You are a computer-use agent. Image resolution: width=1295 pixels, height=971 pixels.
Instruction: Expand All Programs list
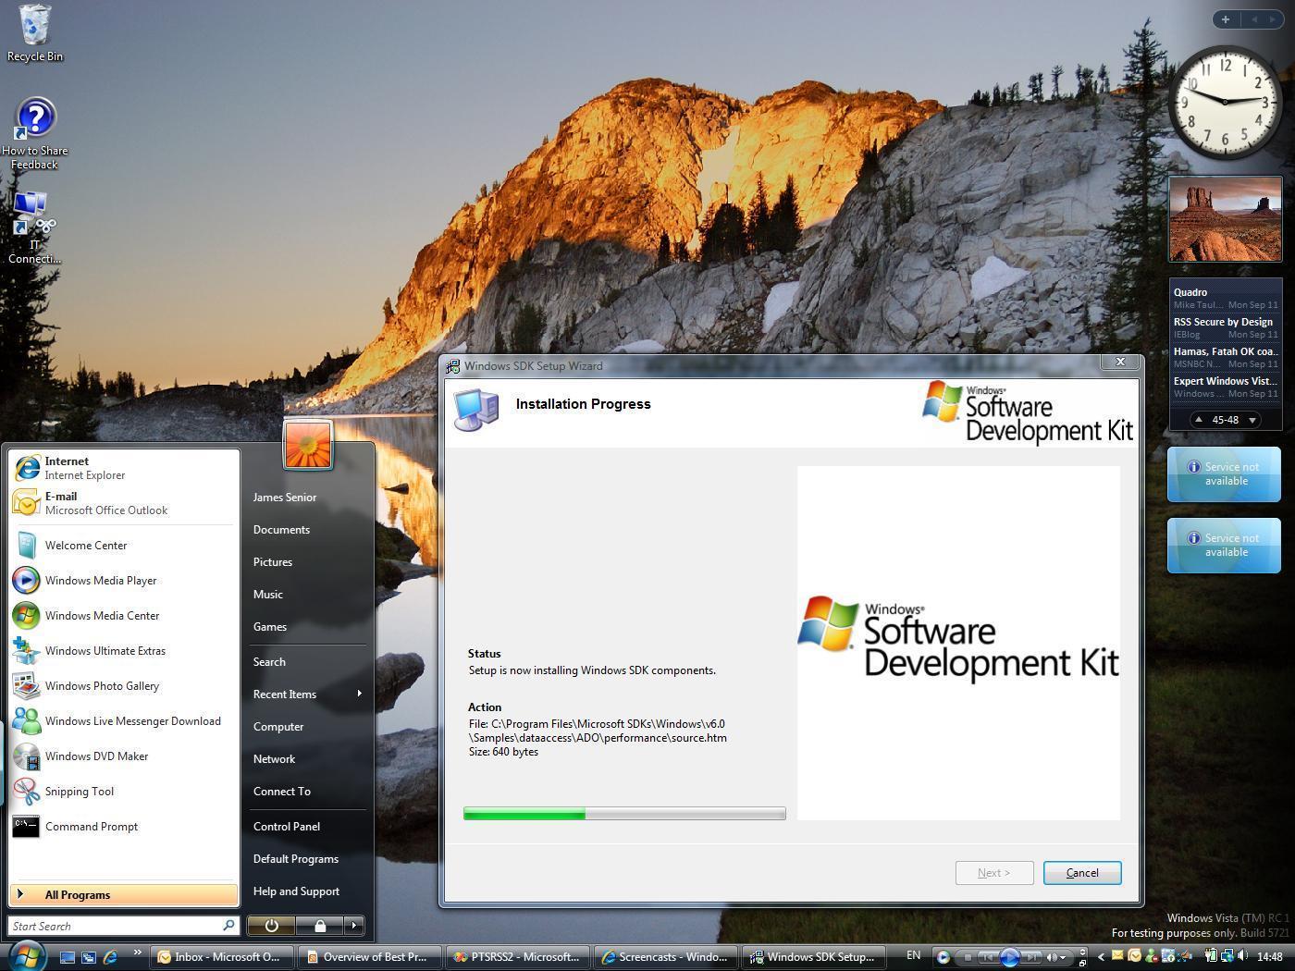124,894
